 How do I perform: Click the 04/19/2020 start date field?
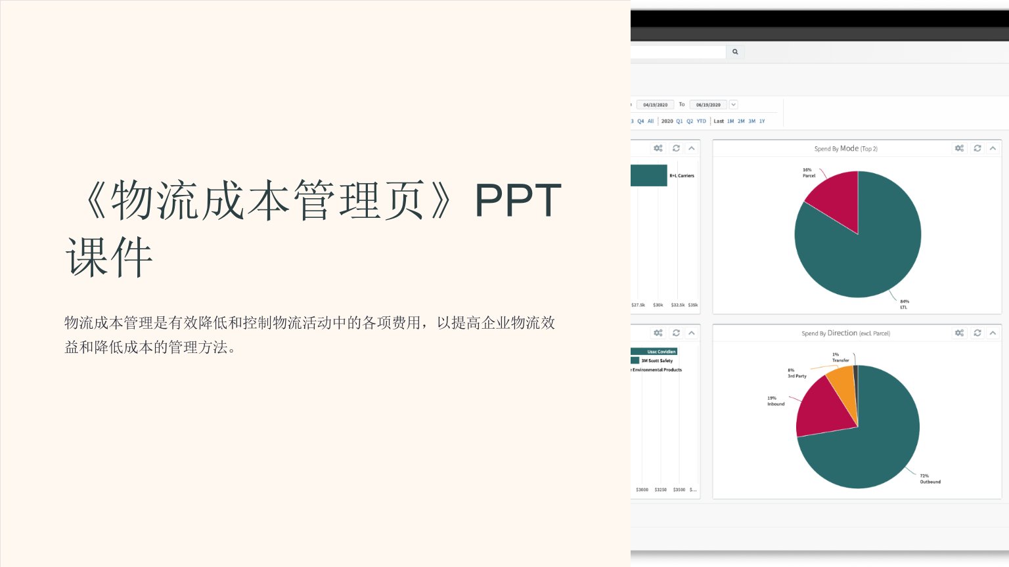[x=655, y=104]
